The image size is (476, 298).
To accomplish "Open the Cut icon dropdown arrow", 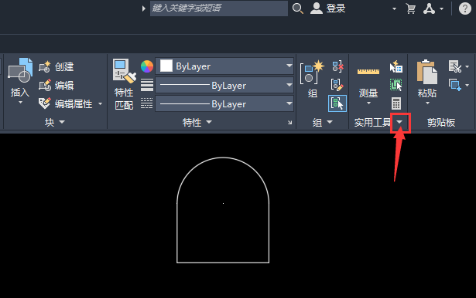I will coord(467,66).
